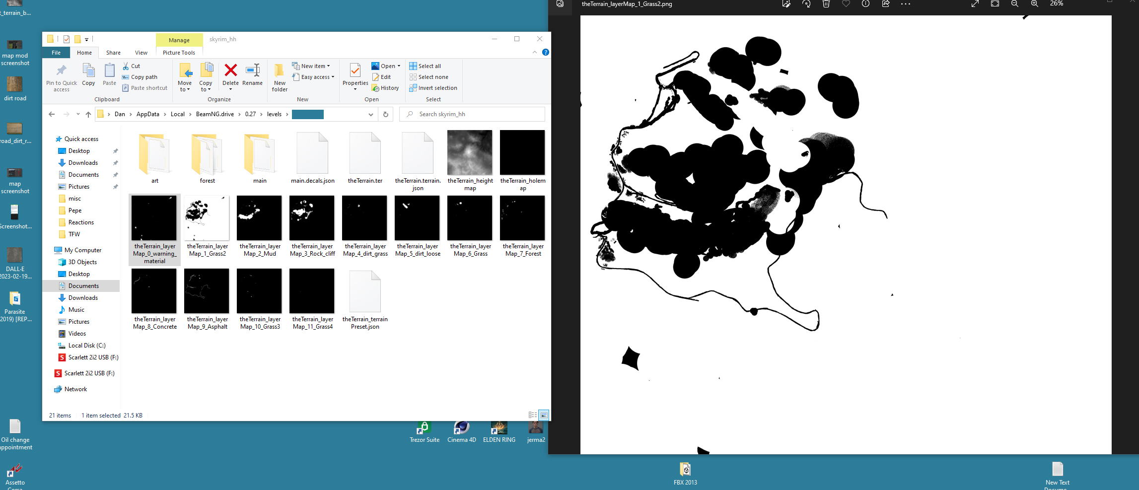The image size is (1139, 490).
Task: Click History in the Open group
Action: [385, 88]
